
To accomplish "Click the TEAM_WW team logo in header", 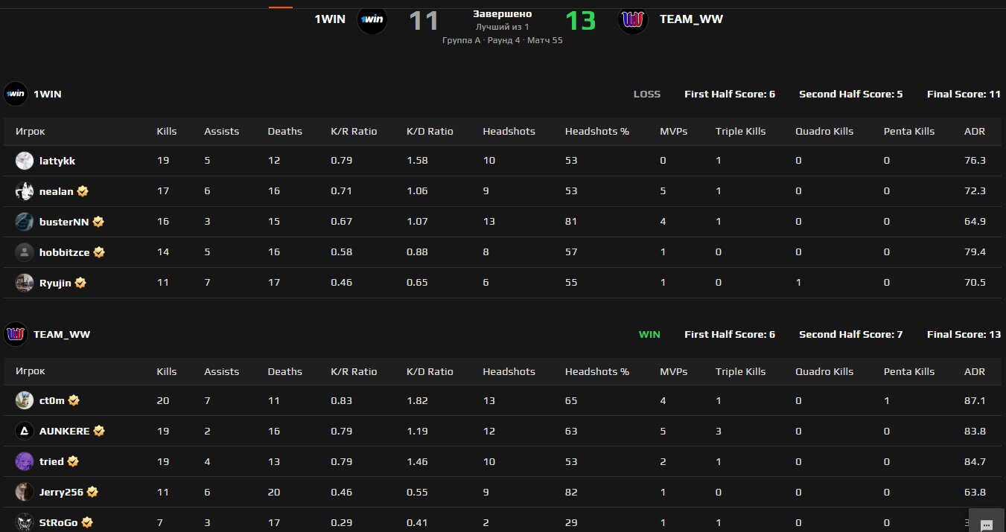I will coord(633,19).
